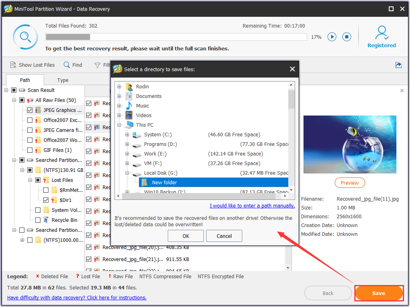This screenshot has height=307, width=410.
Task: Check the GIF Files (1) checkbox
Action: click(x=30, y=150)
